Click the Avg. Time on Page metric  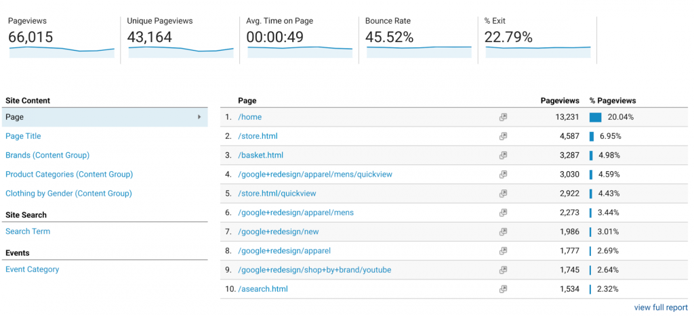point(300,38)
